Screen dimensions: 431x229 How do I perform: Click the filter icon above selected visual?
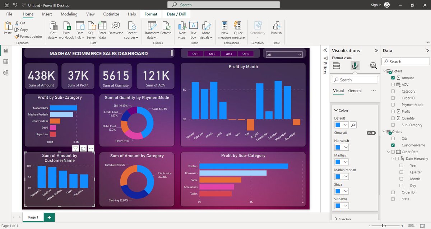point(75,148)
